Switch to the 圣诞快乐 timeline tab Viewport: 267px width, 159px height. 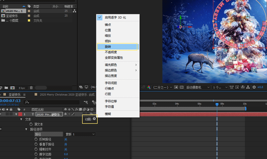click(x=15, y=94)
